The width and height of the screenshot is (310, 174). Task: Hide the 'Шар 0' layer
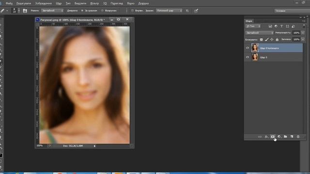(248, 57)
